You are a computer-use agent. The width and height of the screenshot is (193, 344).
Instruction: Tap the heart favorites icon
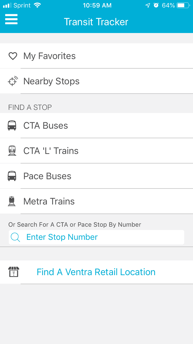[x=13, y=56]
